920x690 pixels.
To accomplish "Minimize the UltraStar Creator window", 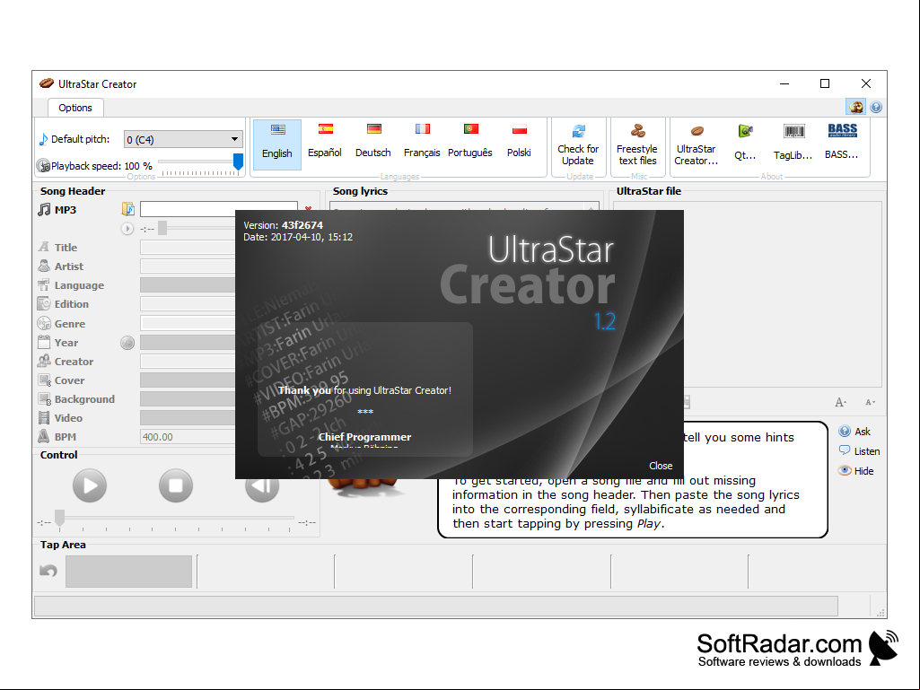I will tap(784, 84).
